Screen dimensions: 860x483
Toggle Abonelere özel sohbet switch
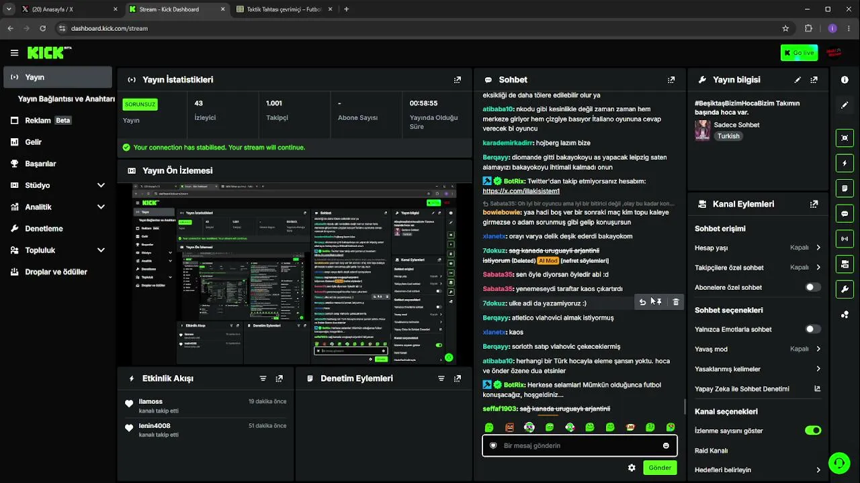tap(813, 287)
